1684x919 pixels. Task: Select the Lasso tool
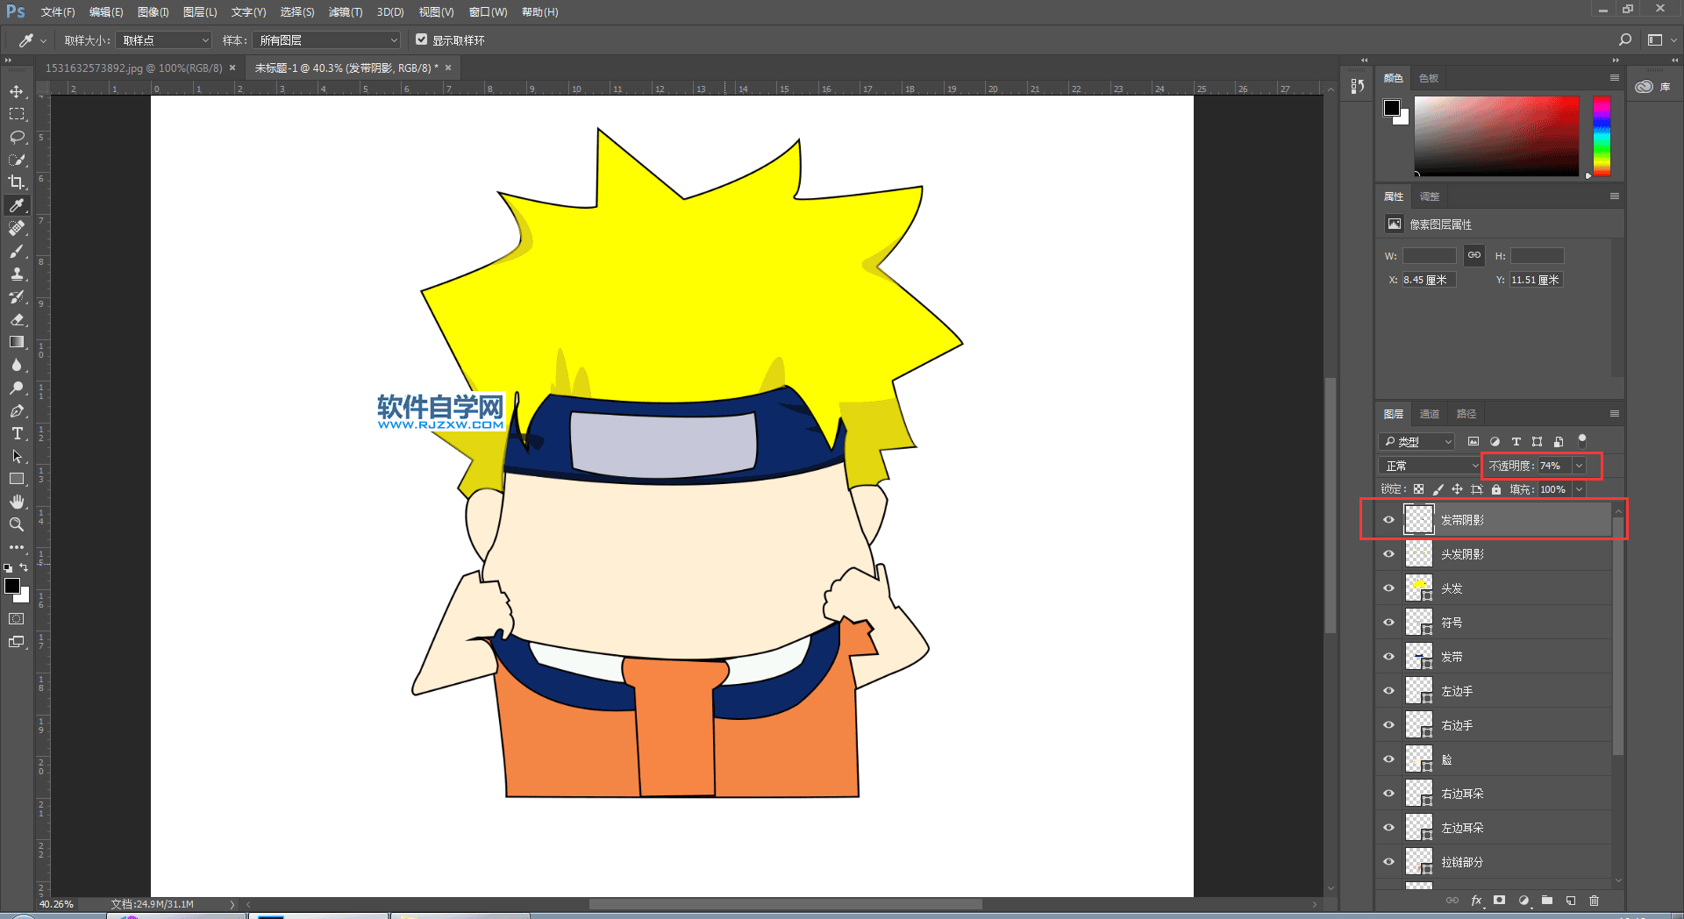point(17,138)
